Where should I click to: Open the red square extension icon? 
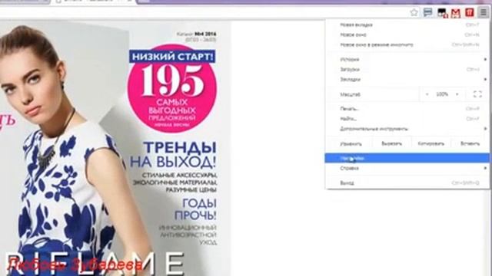pyautogui.click(x=470, y=12)
